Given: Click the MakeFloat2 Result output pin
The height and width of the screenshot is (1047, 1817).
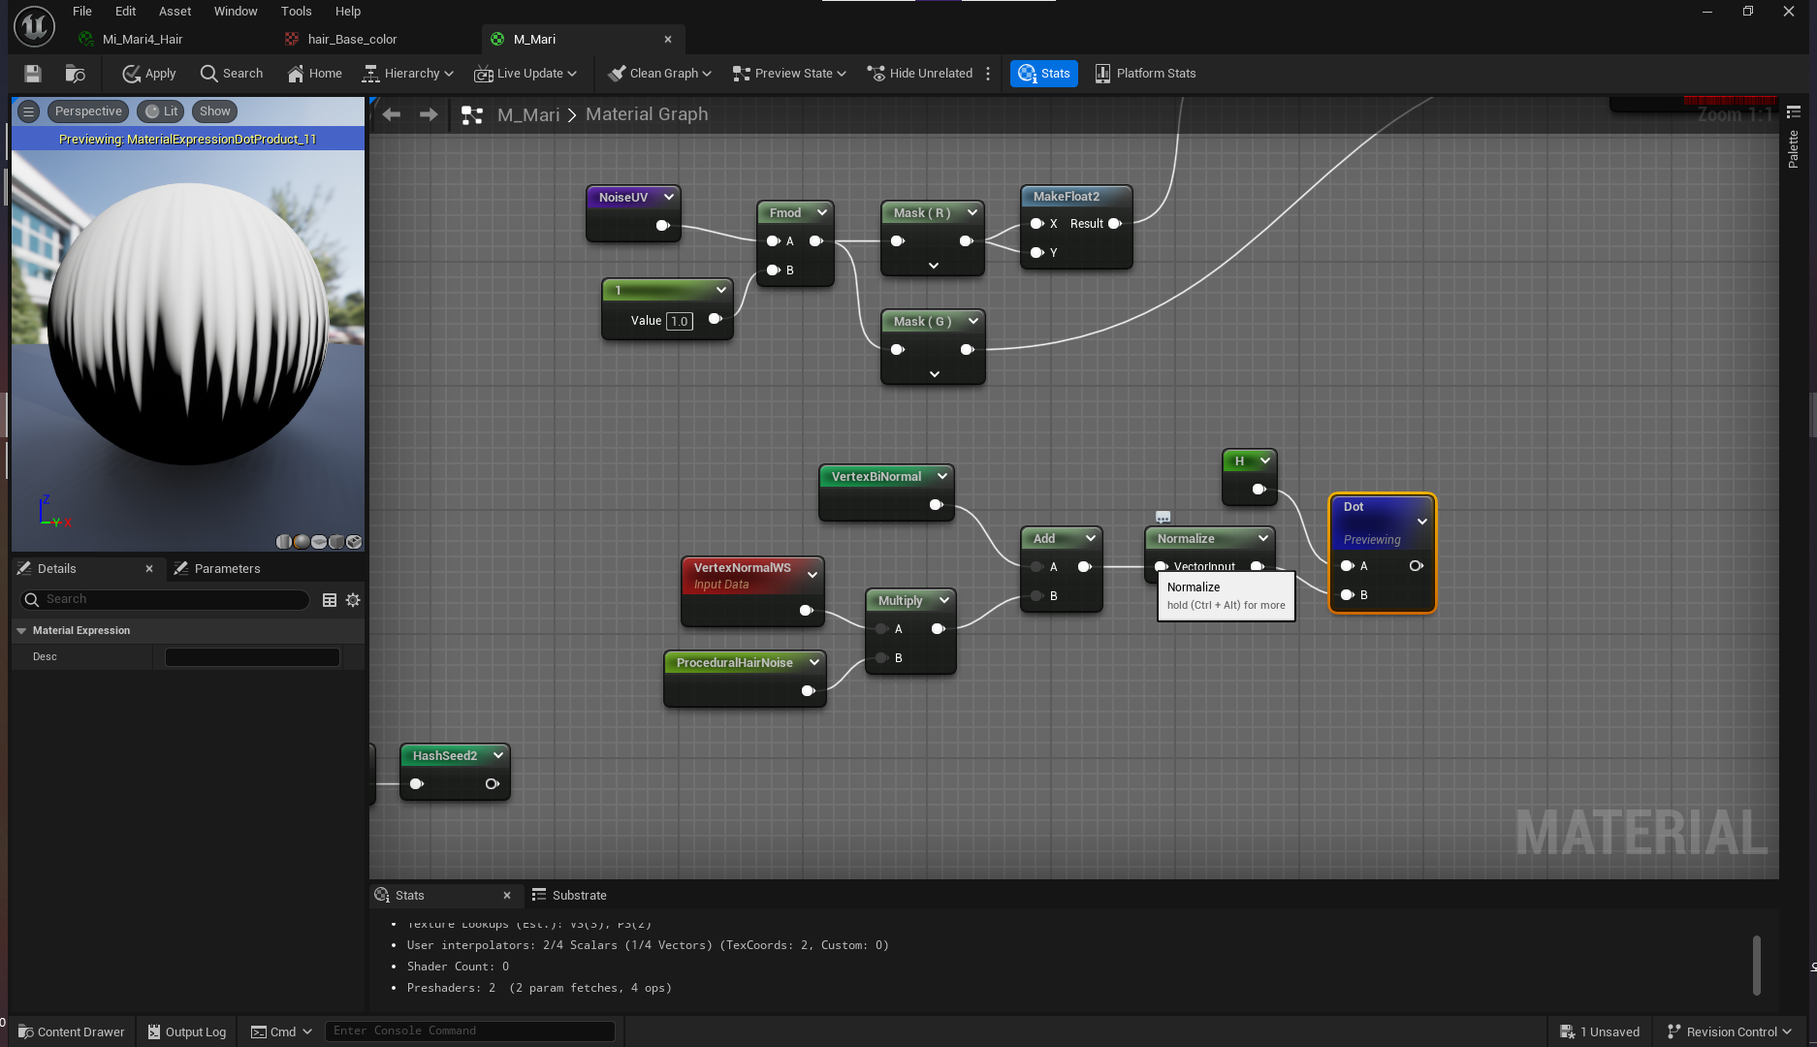Looking at the screenshot, I should pos(1115,224).
